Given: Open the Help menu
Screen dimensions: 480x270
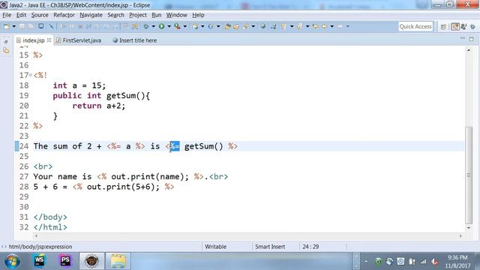Looking at the screenshot, I should click(x=198, y=15).
